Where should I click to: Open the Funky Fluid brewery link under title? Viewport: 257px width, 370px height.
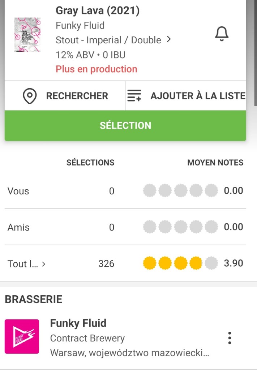pyautogui.click(x=80, y=26)
